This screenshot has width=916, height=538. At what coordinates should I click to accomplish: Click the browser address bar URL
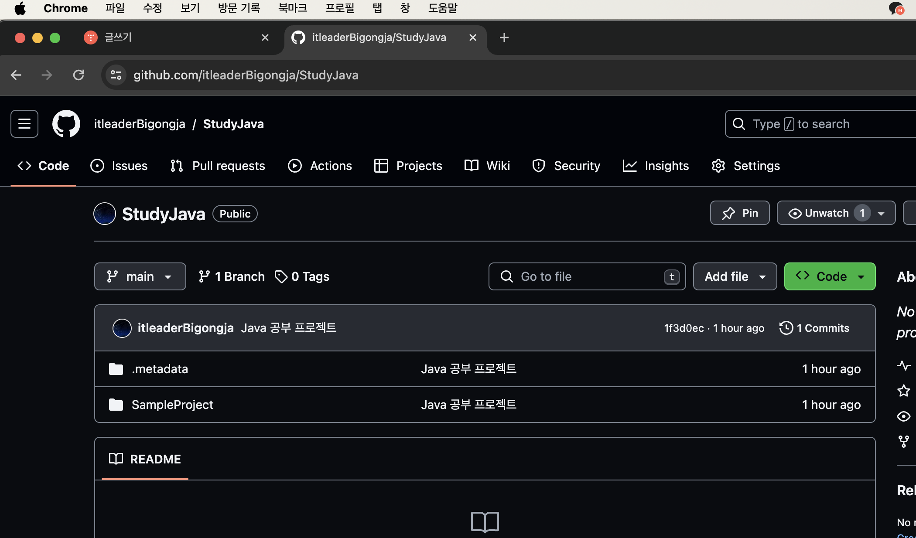coord(246,75)
